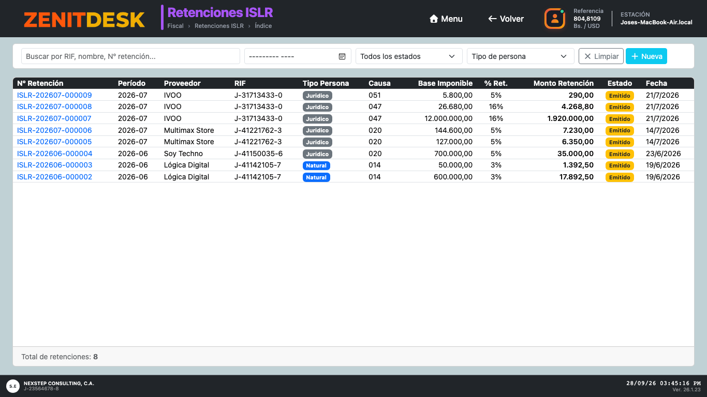
Task: Click the Emitido badge for Soy Techno
Action: (x=620, y=154)
